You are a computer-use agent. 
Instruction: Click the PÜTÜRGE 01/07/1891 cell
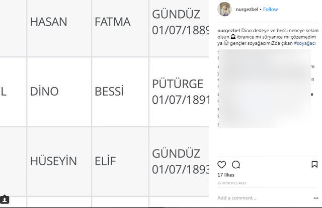click(x=179, y=92)
